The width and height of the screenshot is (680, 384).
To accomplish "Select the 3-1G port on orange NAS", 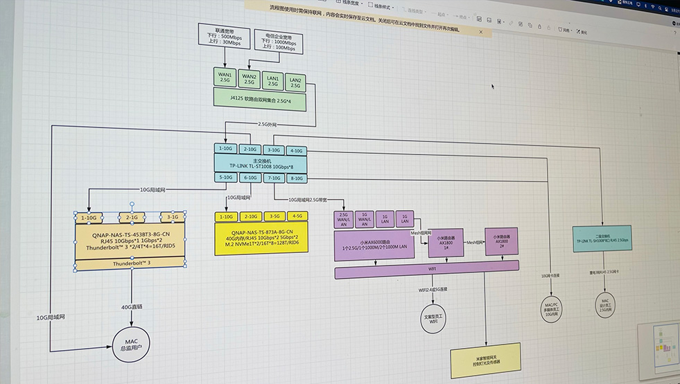I will coord(173,217).
